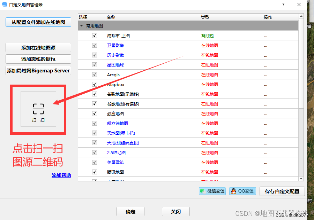The image size is (314, 220).
Task: Uncheck the Mapbox map source
Action: point(95,84)
